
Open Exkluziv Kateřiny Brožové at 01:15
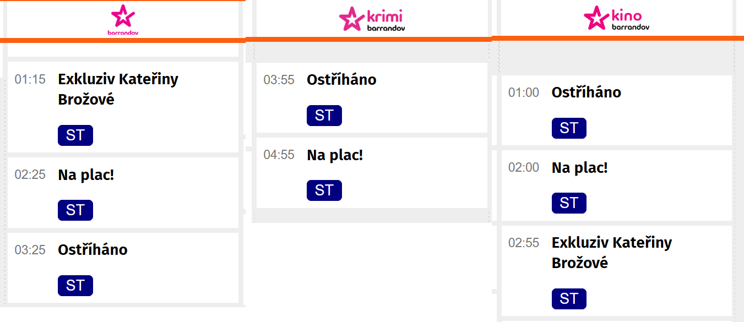(x=118, y=89)
